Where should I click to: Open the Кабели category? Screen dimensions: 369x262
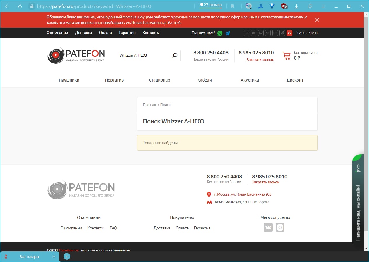point(205,80)
